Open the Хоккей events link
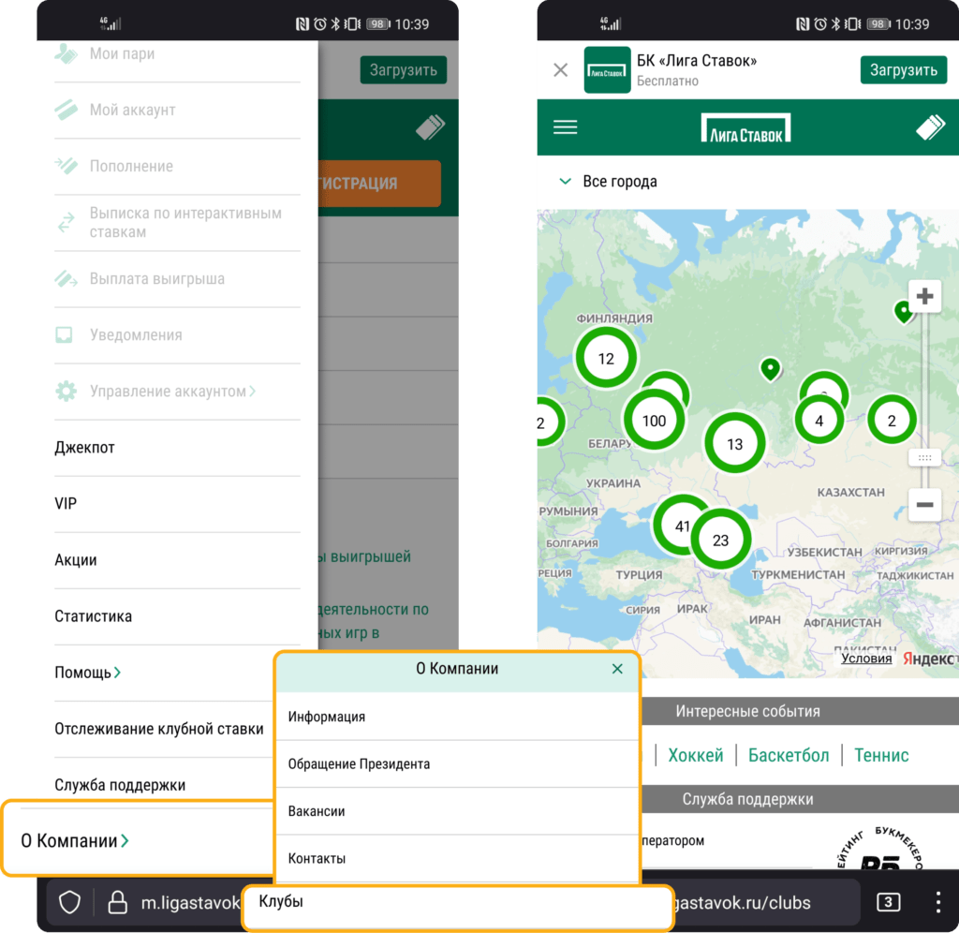Screen dimensions: 959x933 [x=695, y=755]
